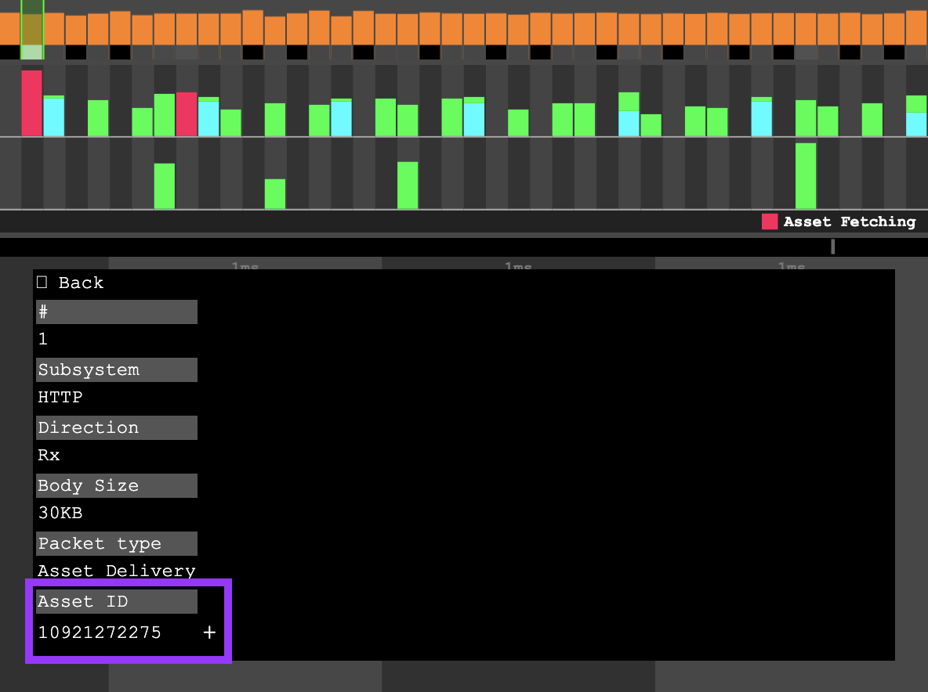The image size is (928, 692).
Task: Click the tallest green bar in the lower graph row
Action: point(806,176)
